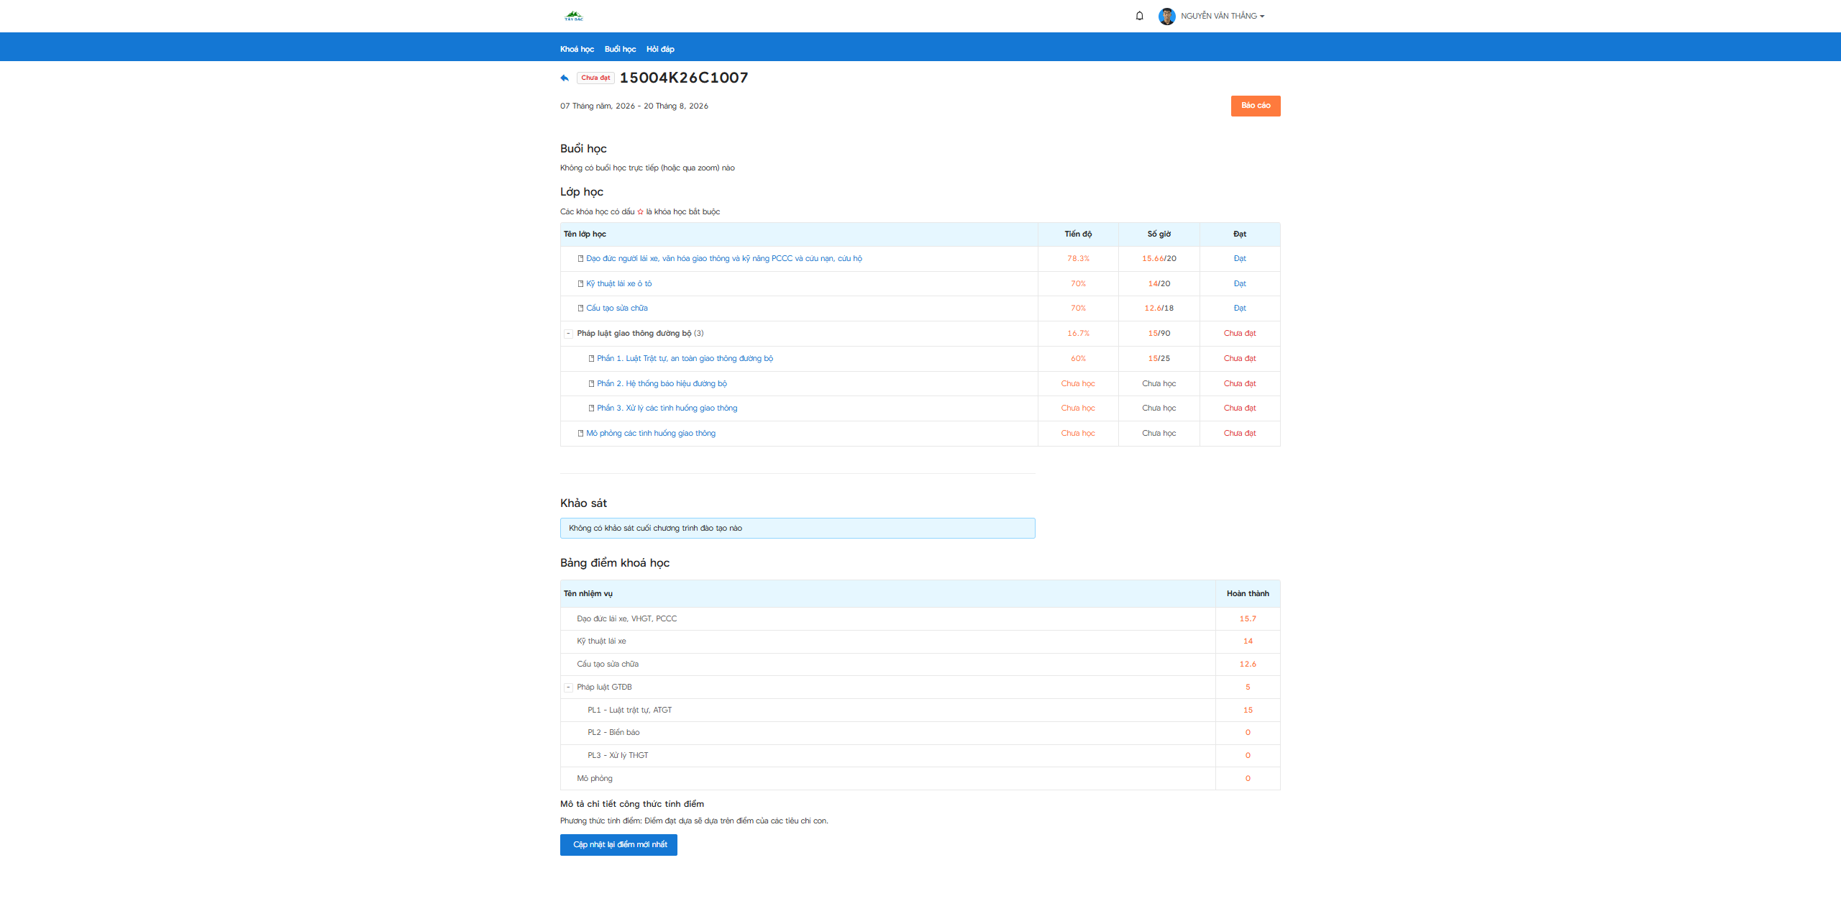The height and width of the screenshot is (914, 1841).
Task: Click the red star required-course marker
Action: 640,212
